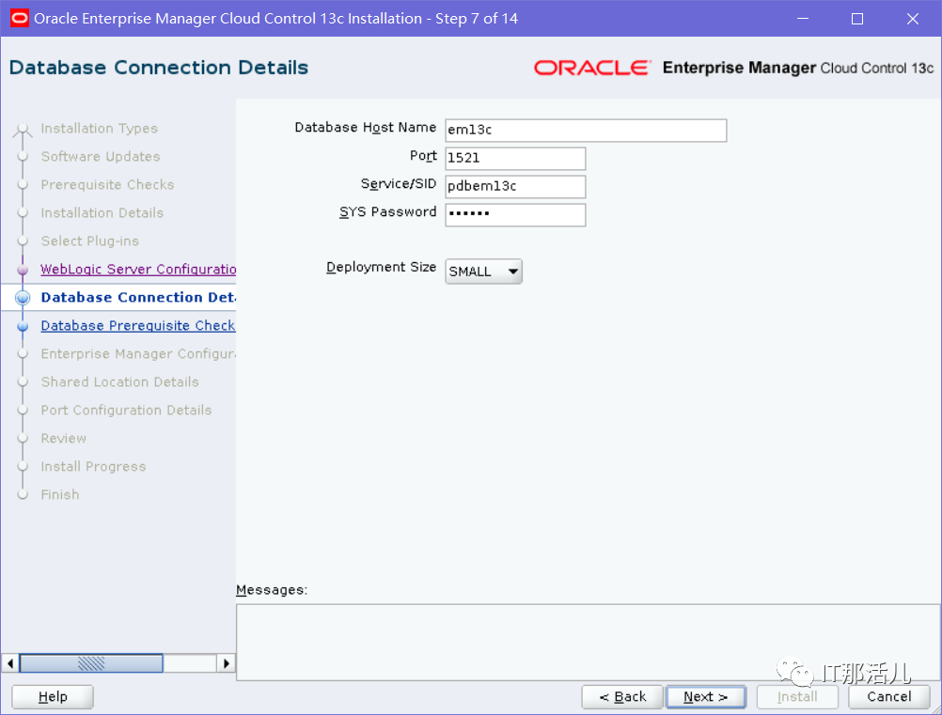Screen dimensions: 942x715
Task: Click the scroll-left arrow of steps panel
Action: click(9, 663)
